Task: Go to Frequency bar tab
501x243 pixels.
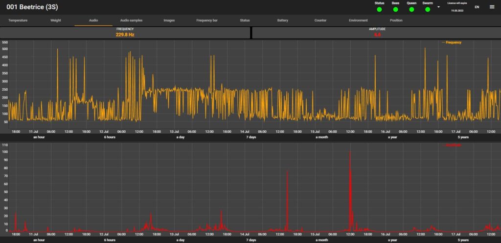Action: coord(207,20)
